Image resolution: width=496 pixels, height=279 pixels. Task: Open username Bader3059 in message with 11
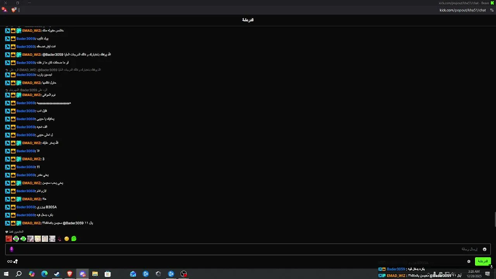26,167
